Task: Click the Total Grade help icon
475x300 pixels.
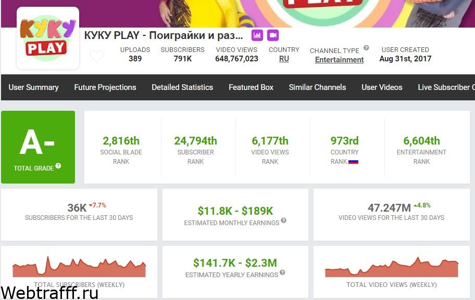Action: pos(58,166)
